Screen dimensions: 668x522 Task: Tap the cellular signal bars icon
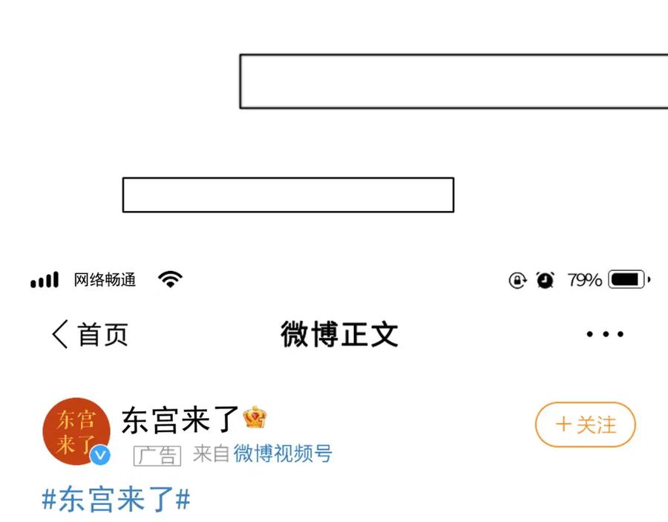[45, 280]
